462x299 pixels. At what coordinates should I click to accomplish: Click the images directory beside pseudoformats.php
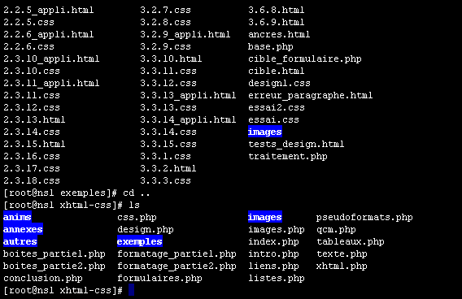[265, 217]
